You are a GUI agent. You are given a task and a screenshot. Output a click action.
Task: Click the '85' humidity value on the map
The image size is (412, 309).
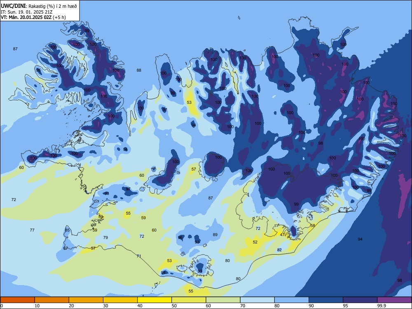click(67, 230)
